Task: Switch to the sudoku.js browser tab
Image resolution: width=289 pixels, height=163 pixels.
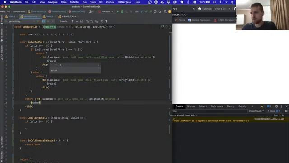Action: point(214,9)
